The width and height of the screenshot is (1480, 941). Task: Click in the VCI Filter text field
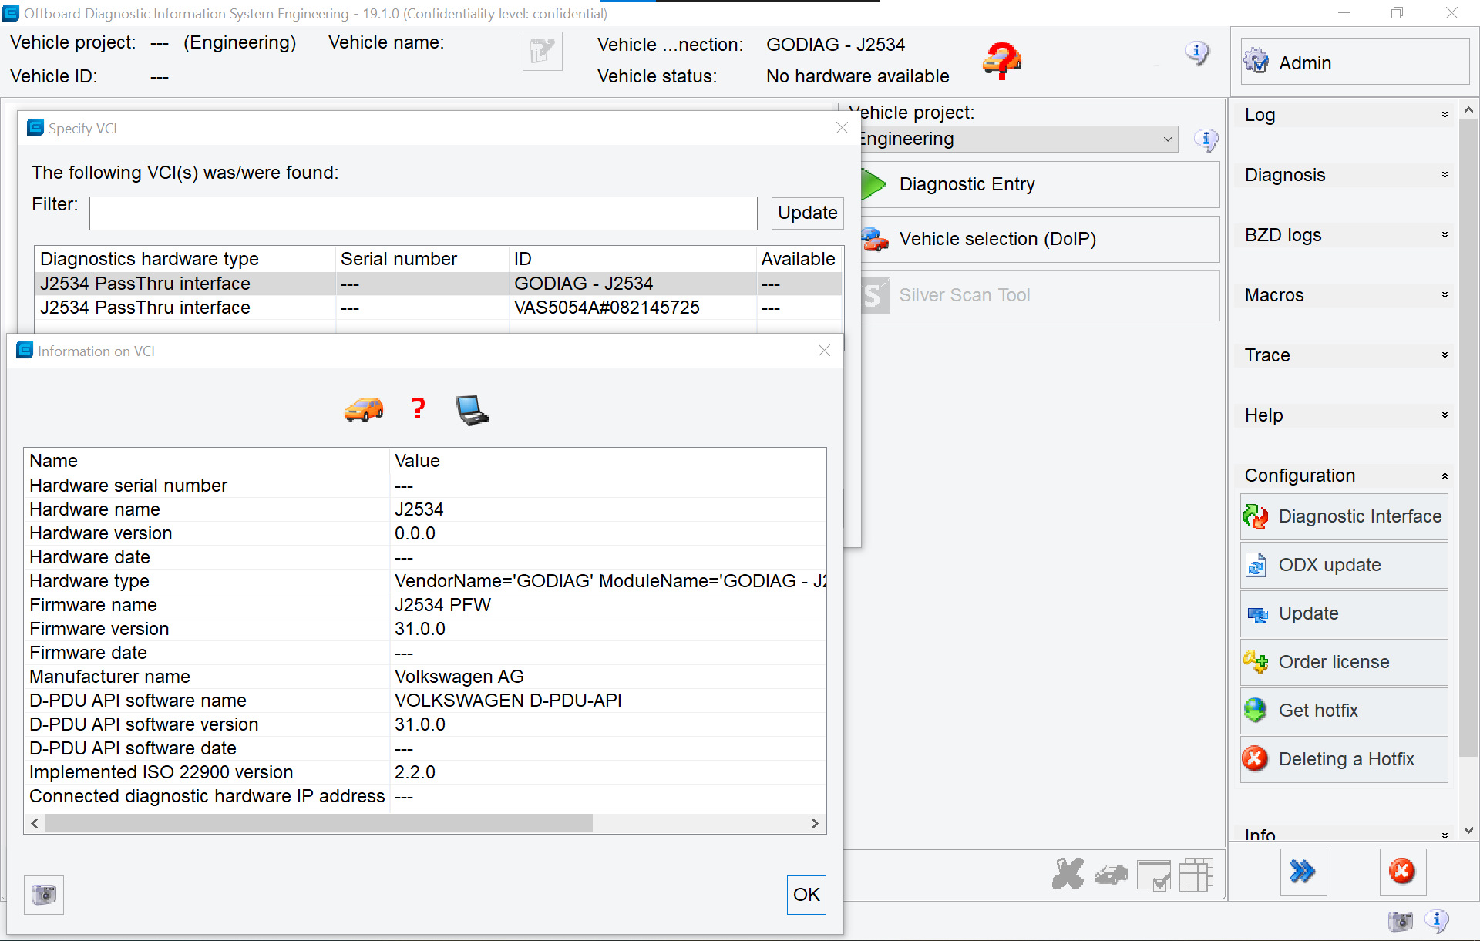423,213
